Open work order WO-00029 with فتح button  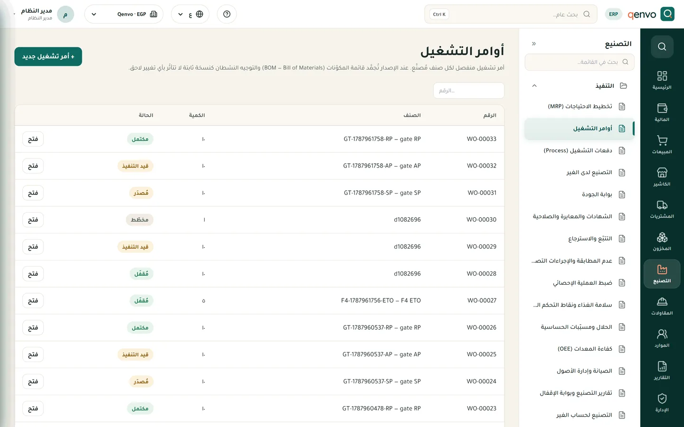(x=33, y=247)
